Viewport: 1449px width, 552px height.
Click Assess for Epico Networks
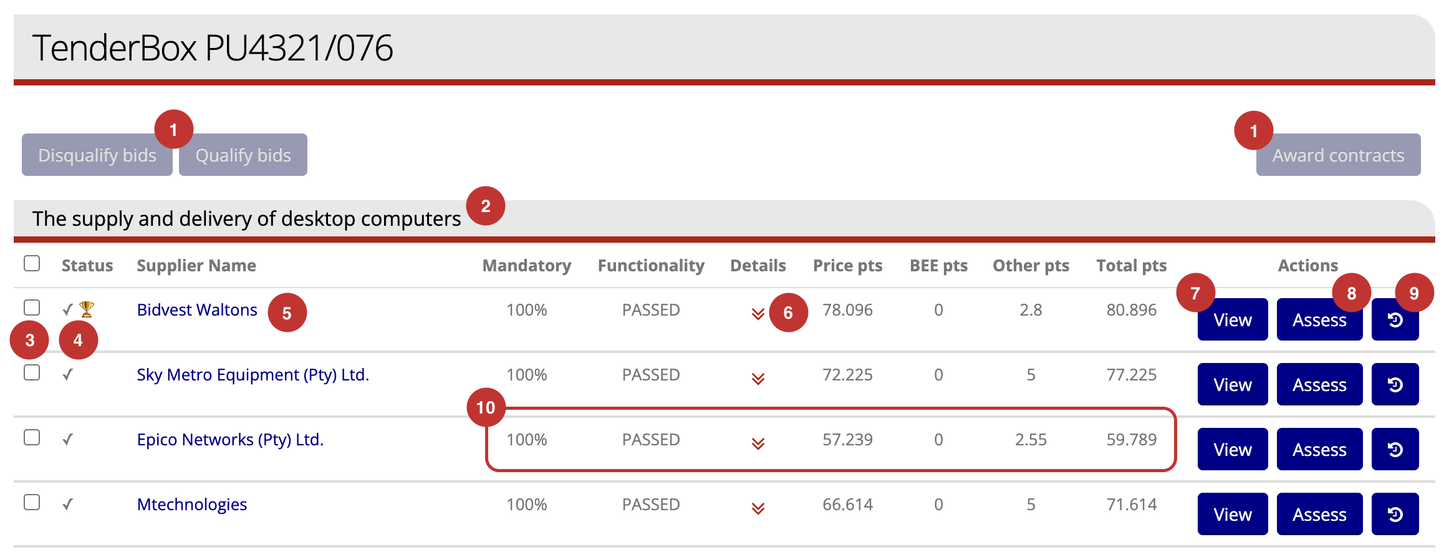[1319, 450]
